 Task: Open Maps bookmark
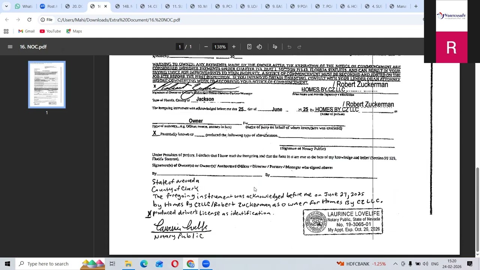tap(74, 31)
